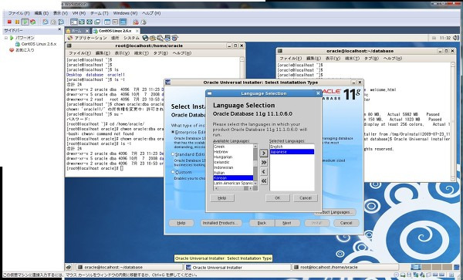Click the quick switch mode toolbar icon
Image resolution: width=463 pixels, height=280 pixels.
pos(90,22)
